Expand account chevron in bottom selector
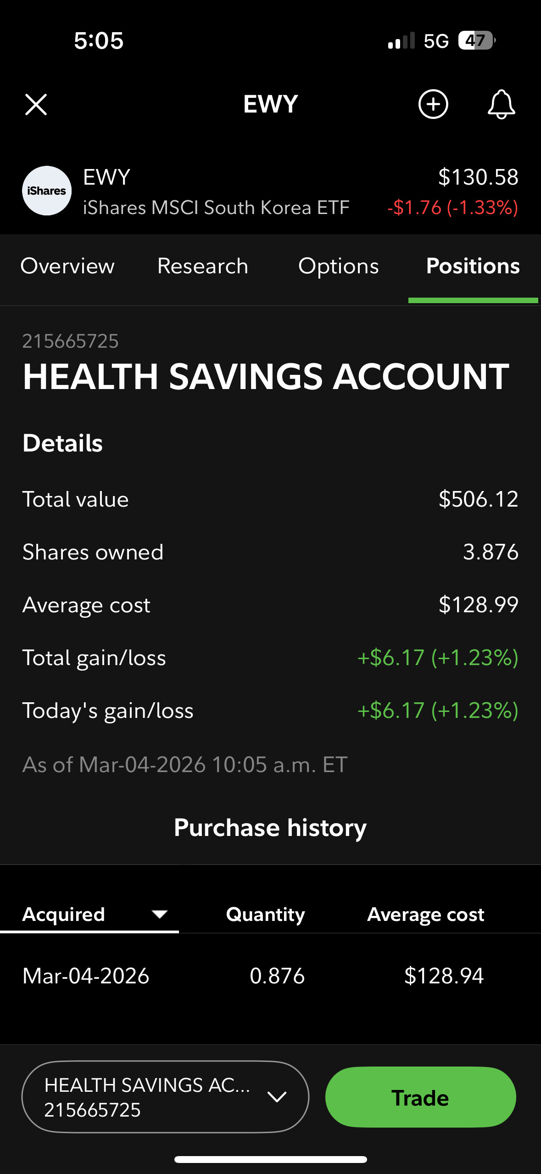Screen dimensions: 541x1174 pyautogui.click(x=277, y=1097)
